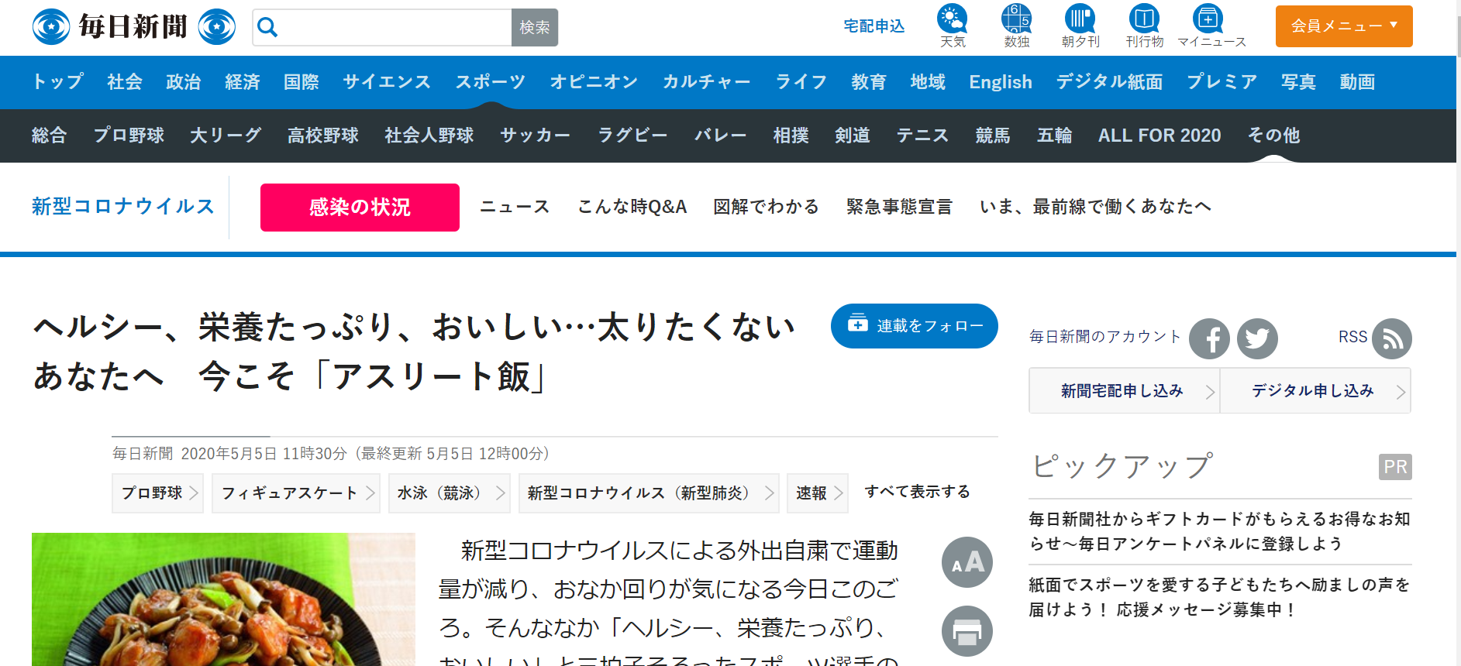
Task: Click the search magnifier icon
Action: 267,27
